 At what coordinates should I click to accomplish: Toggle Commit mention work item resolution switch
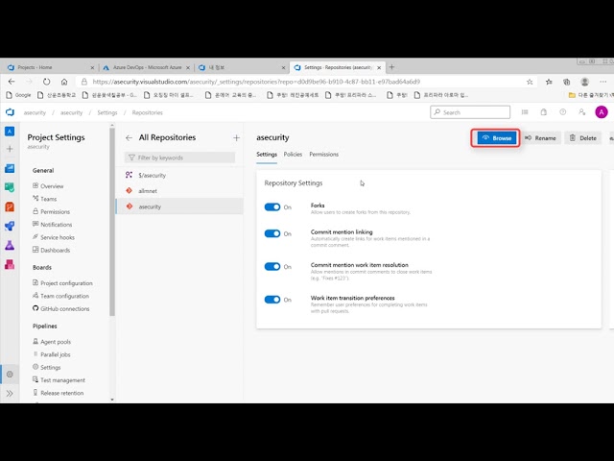(x=272, y=267)
